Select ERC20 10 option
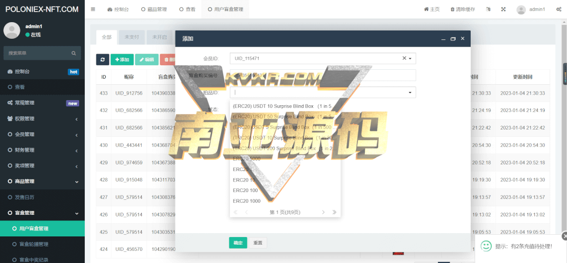The height and width of the screenshot is (263, 567). tap(285, 180)
